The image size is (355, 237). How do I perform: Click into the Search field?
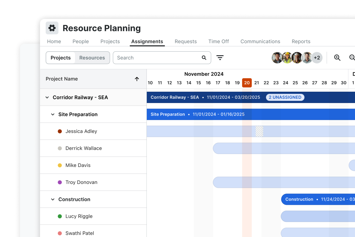(162, 58)
